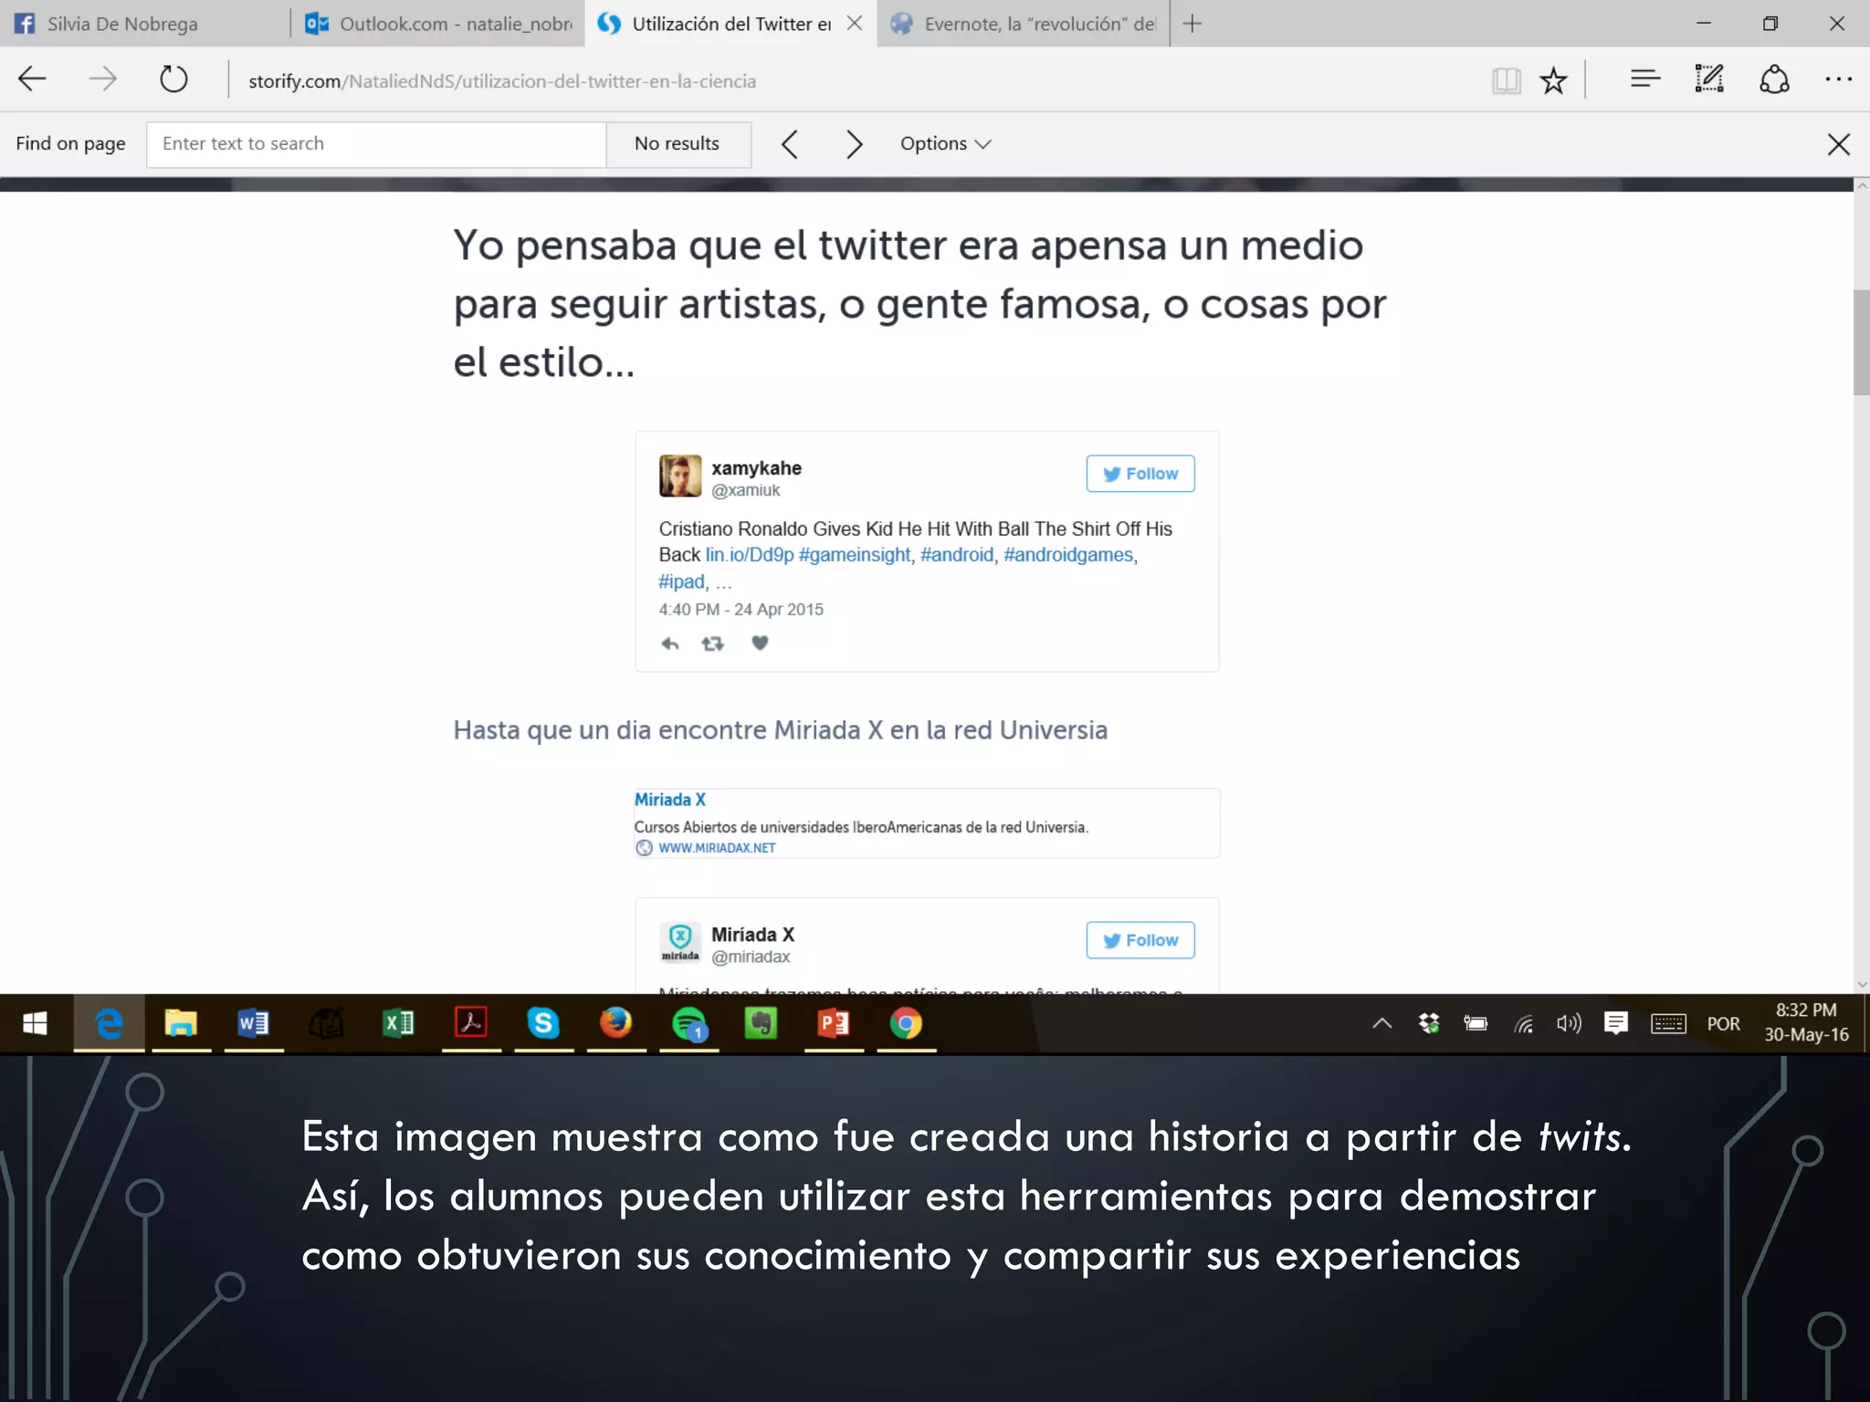Open Adobe Acrobat from the taskbar
Image resolution: width=1870 pixels, height=1402 pixels.
click(470, 1023)
